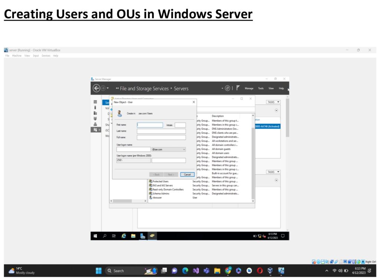The width and height of the screenshot is (380, 279).
Task: Open Microsoft Edge on host taskbar
Action: (185, 271)
